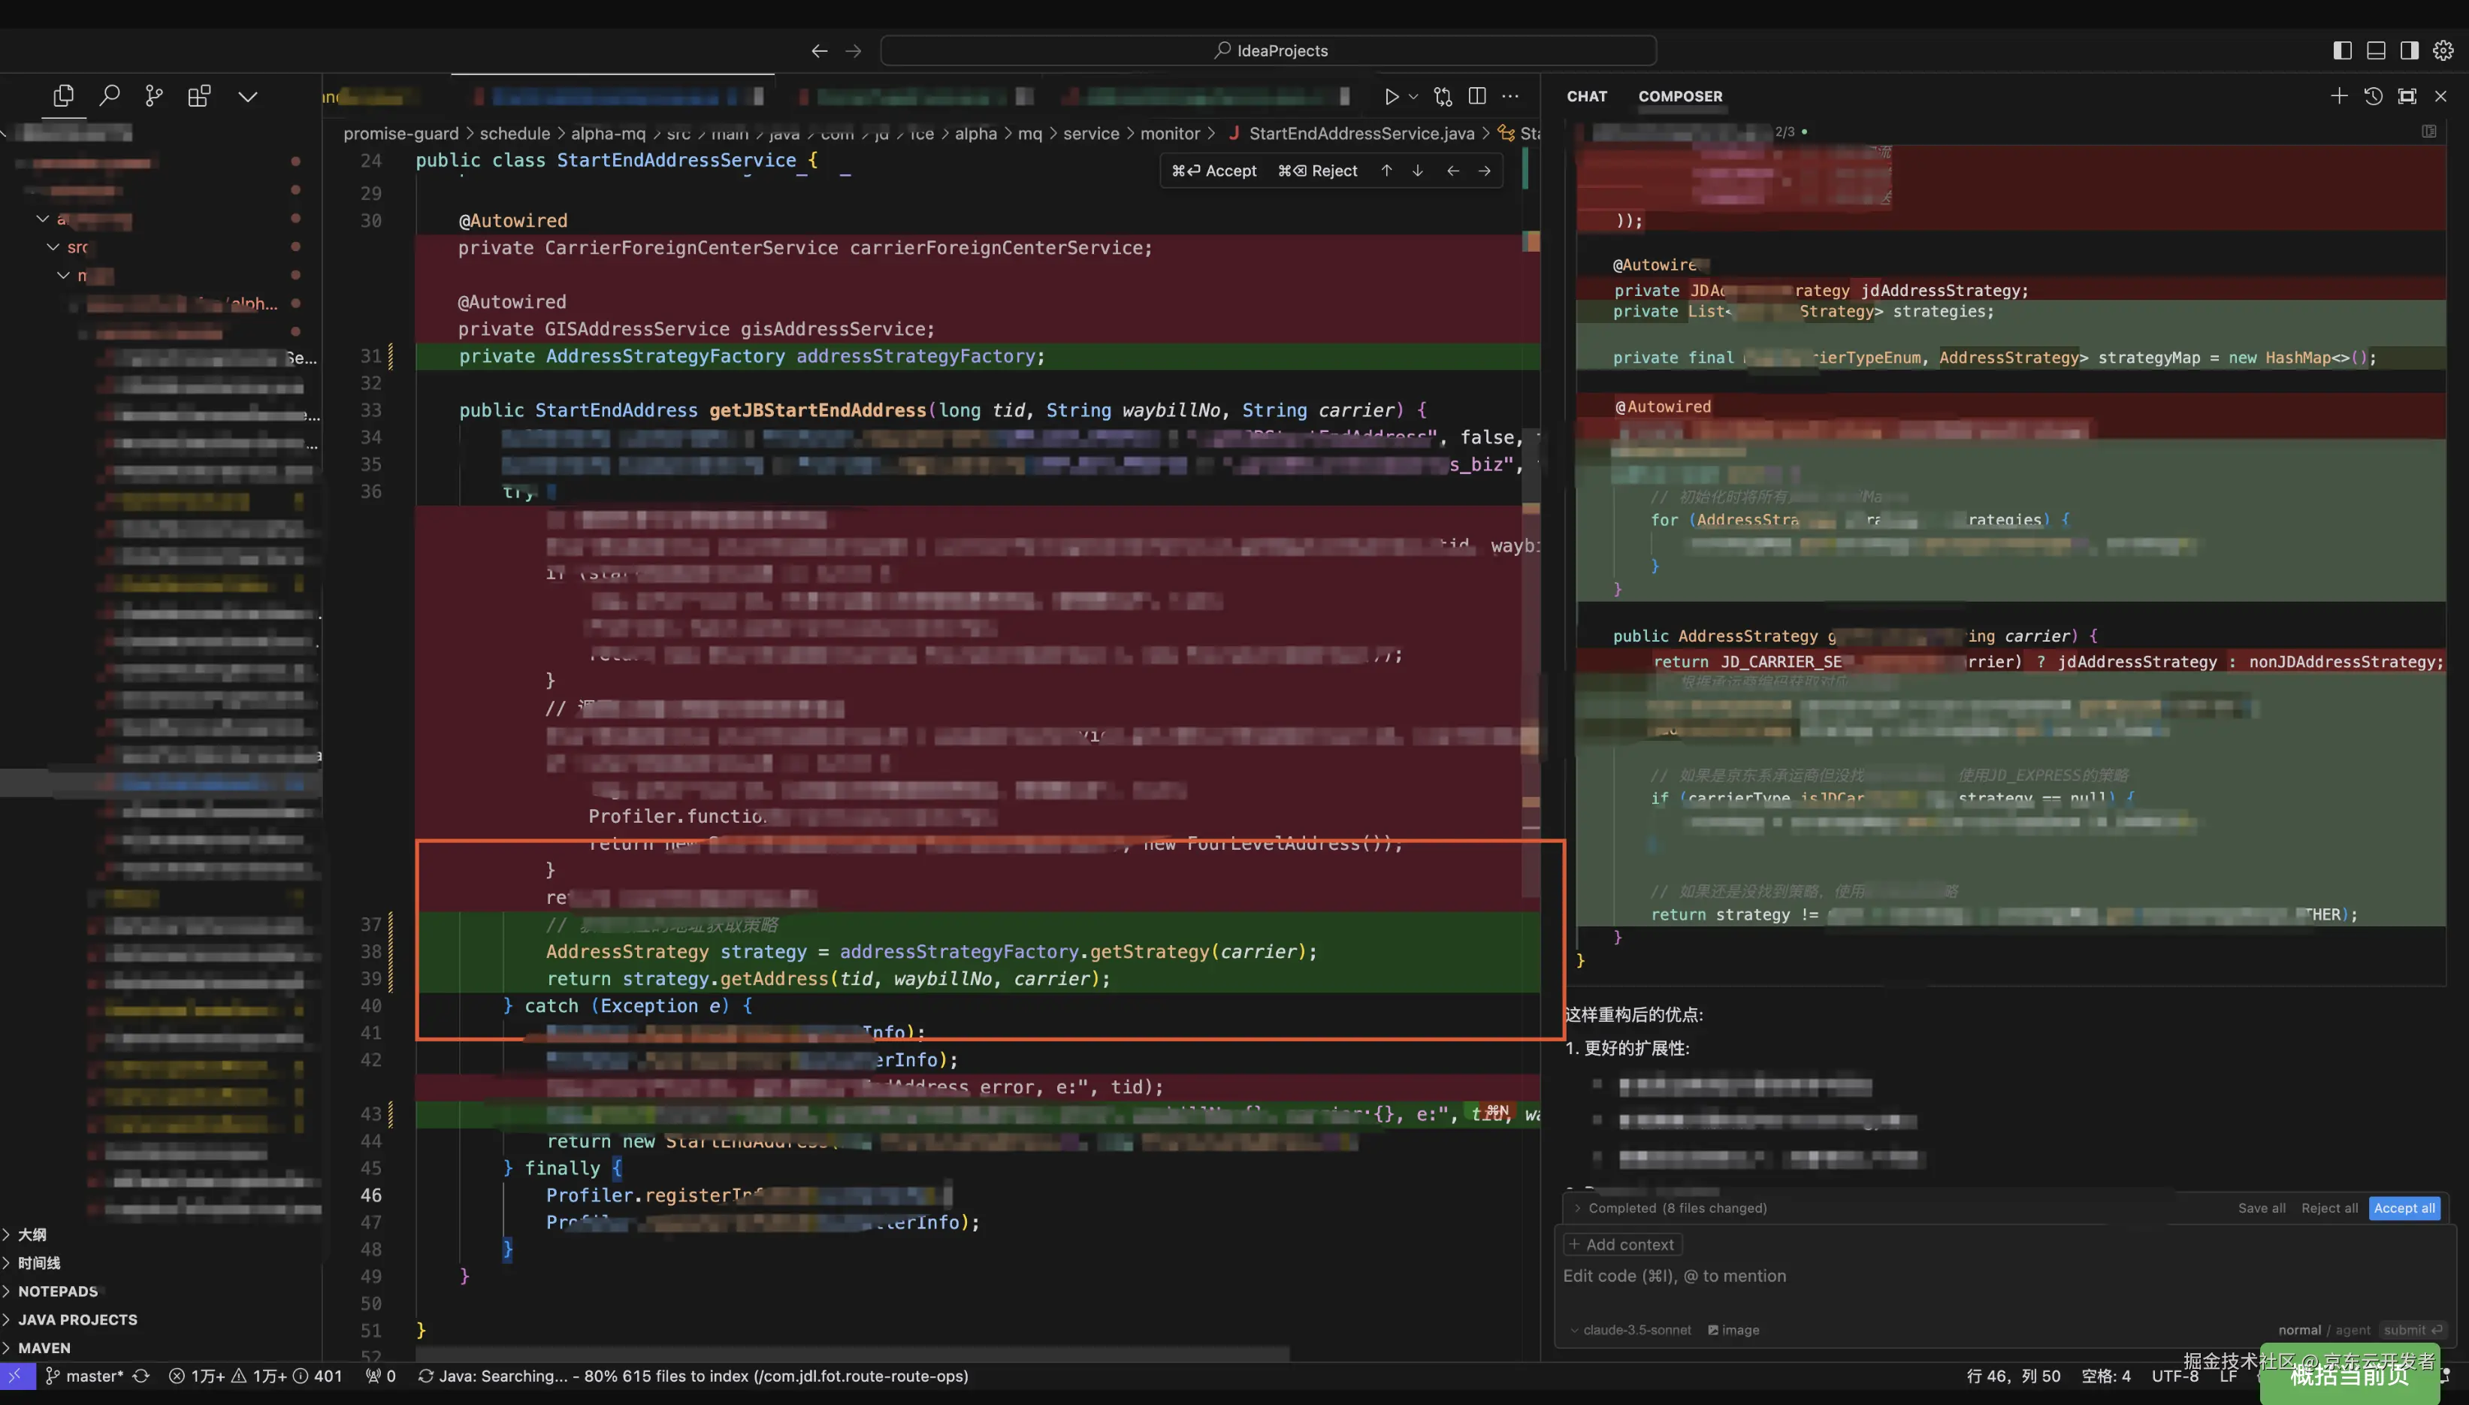
Task: Switch to the COMPOSER tab
Action: tap(1680, 96)
